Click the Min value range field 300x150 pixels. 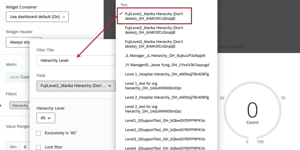click(25, 147)
